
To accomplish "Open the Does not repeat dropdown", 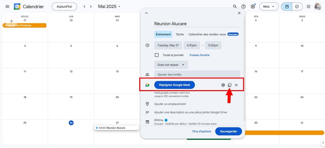I will 171,65.
